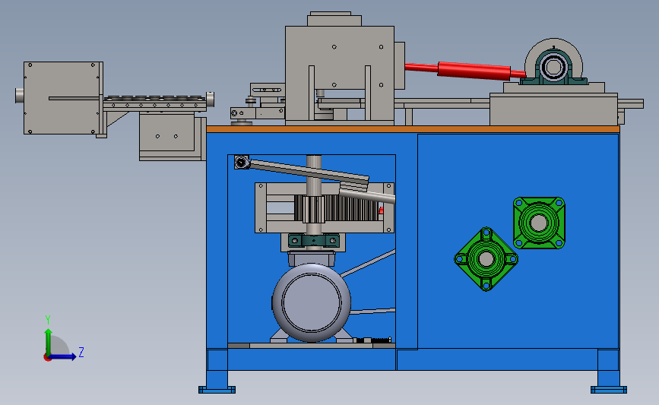Pick the round gray electric motor
Image resolution: width=659 pixels, height=405 pixels.
tap(312, 302)
